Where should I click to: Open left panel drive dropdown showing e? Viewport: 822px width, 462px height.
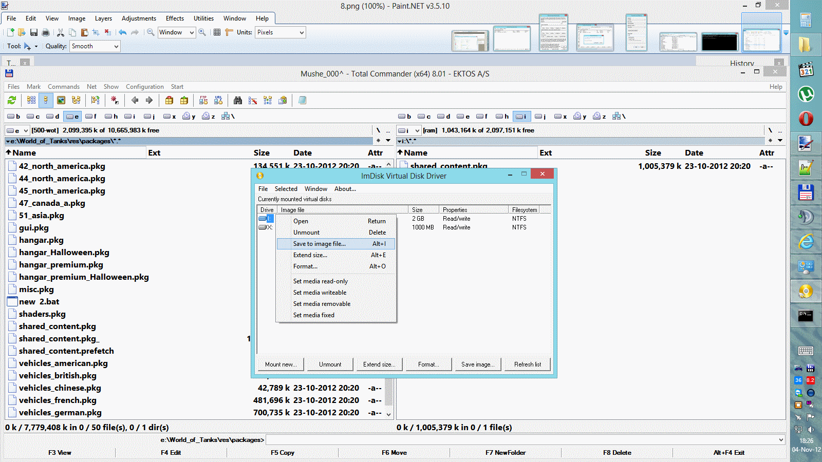click(x=18, y=130)
